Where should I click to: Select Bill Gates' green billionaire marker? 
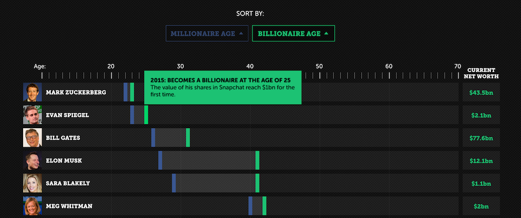pyautogui.click(x=188, y=138)
